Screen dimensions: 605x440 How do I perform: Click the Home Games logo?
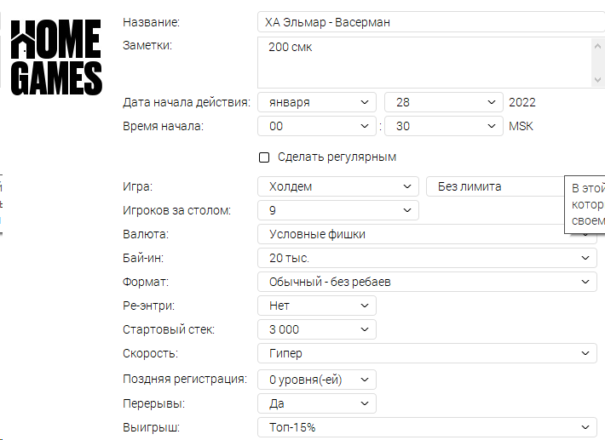click(x=56, y=57)
